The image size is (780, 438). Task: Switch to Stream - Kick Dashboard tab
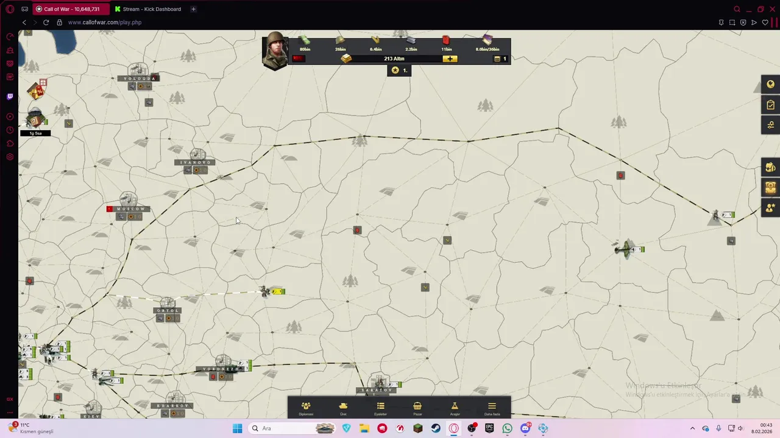(x=148, y=9)
